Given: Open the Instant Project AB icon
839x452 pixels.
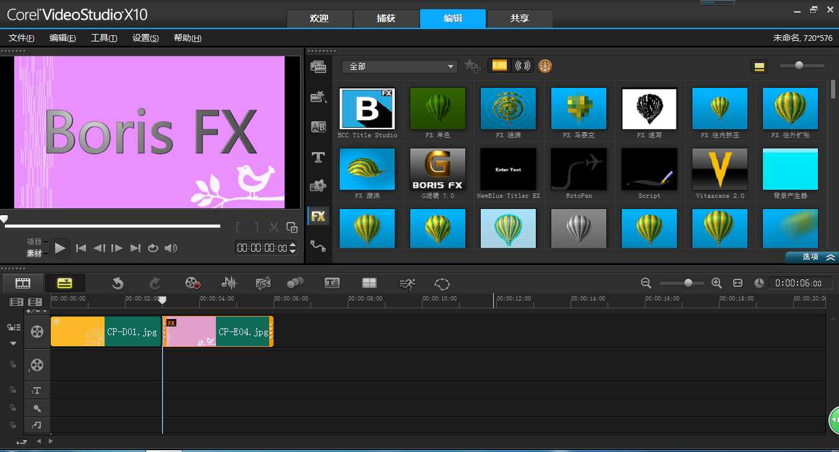Looking at the screenshot, I should [318, 127].
